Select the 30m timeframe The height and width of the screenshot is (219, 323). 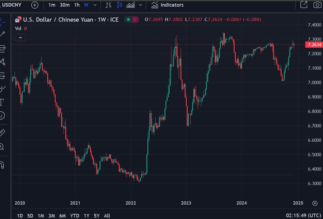point(65,5)
